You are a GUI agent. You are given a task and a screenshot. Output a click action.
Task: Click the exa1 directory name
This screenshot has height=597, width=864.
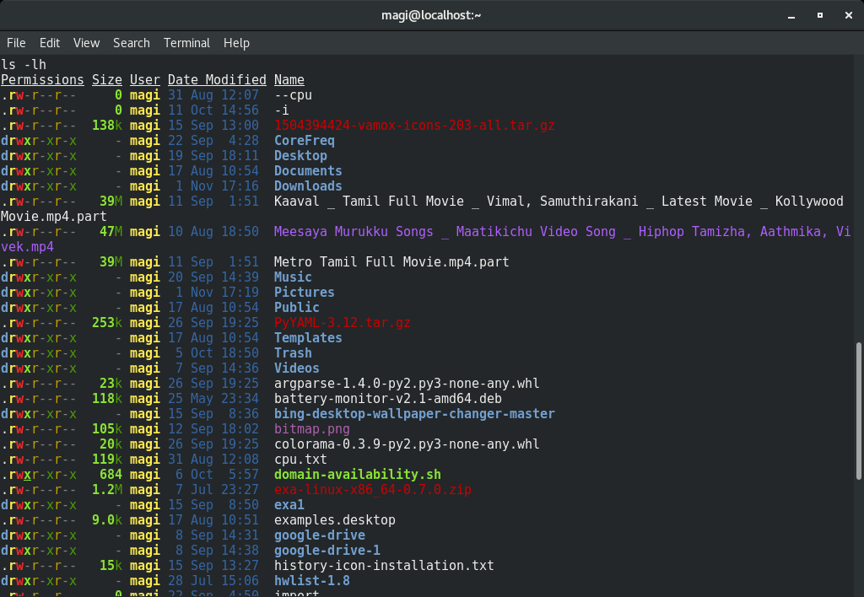289,504
